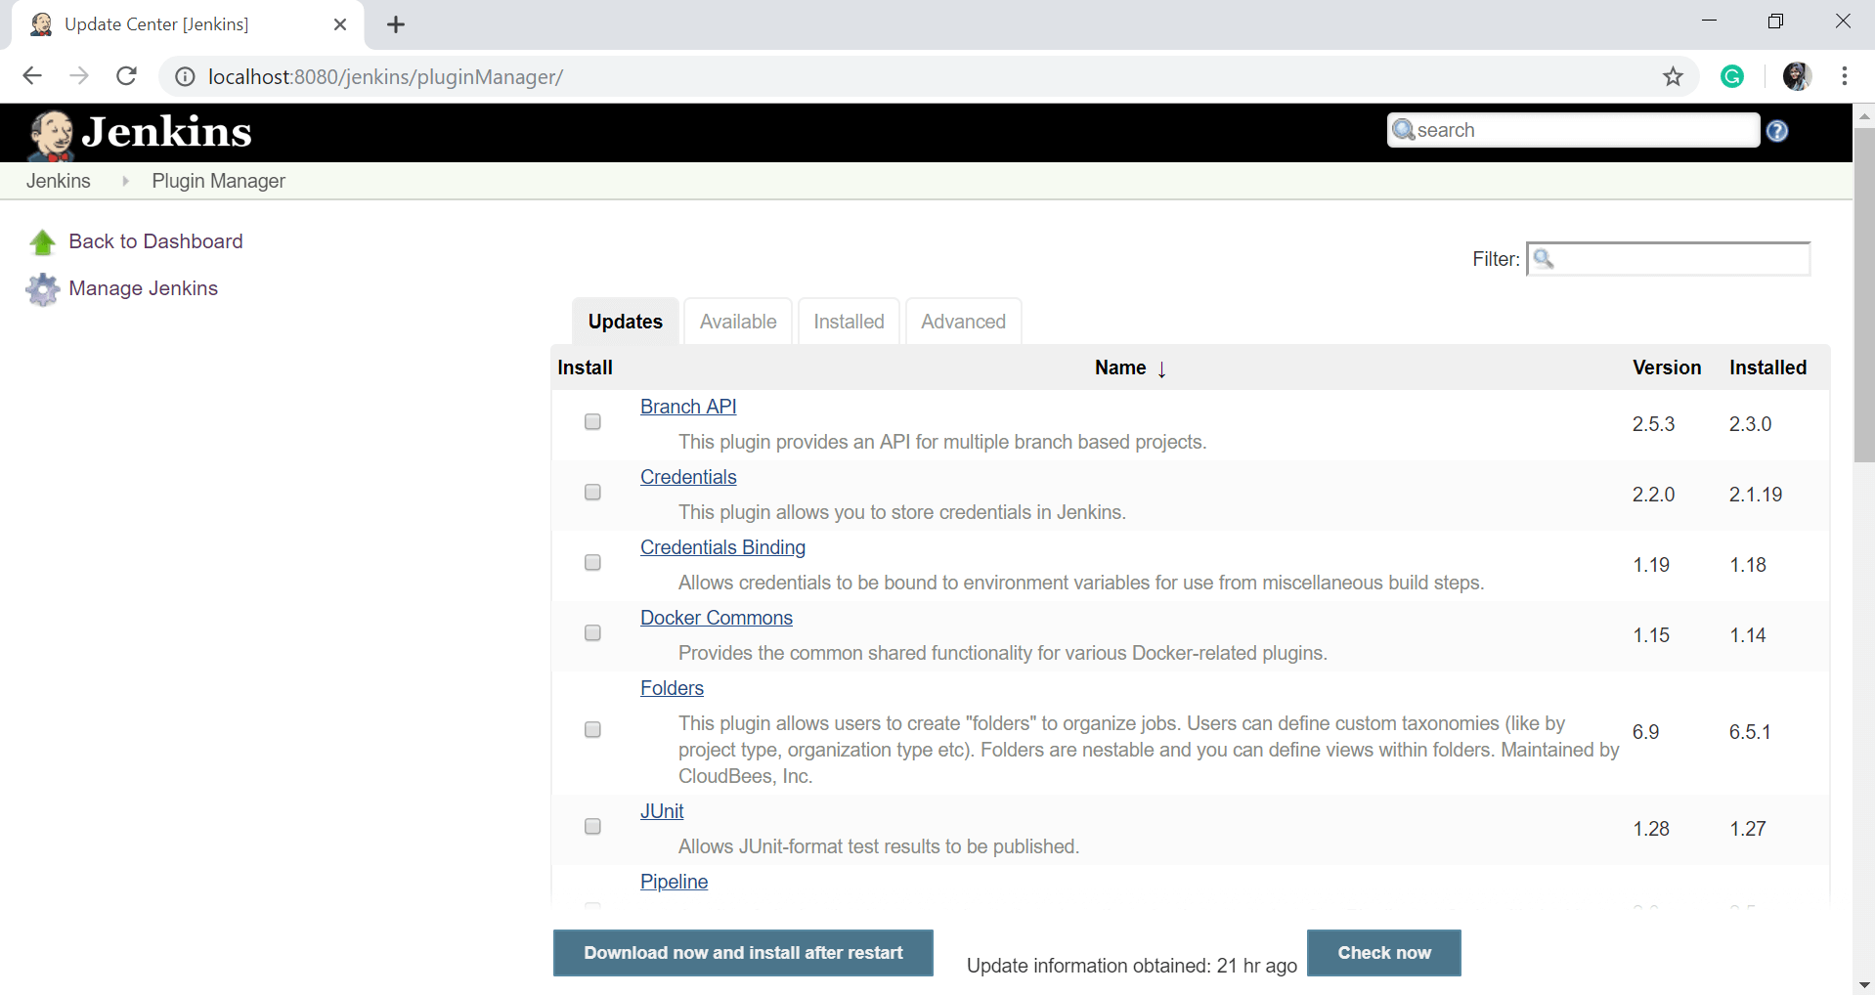The image size is (1875, 995).
Task: Focus the Jenkins search box
Action: coord(1573,130)
